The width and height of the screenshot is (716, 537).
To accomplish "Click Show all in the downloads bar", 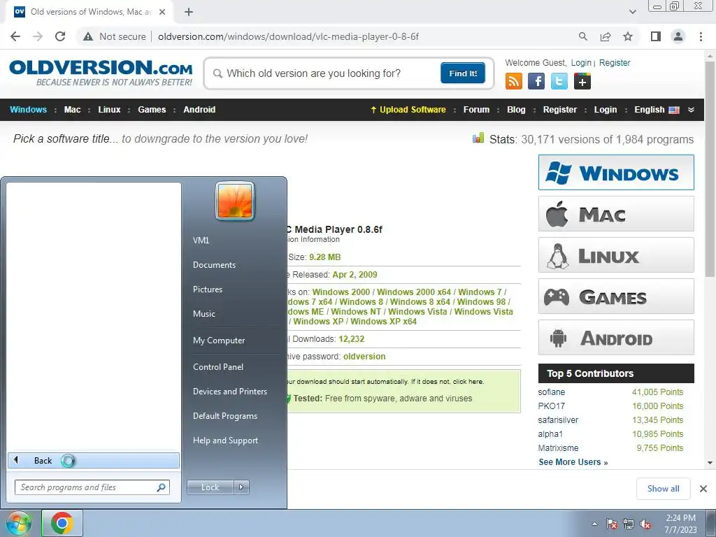I will tap(663, 489).
